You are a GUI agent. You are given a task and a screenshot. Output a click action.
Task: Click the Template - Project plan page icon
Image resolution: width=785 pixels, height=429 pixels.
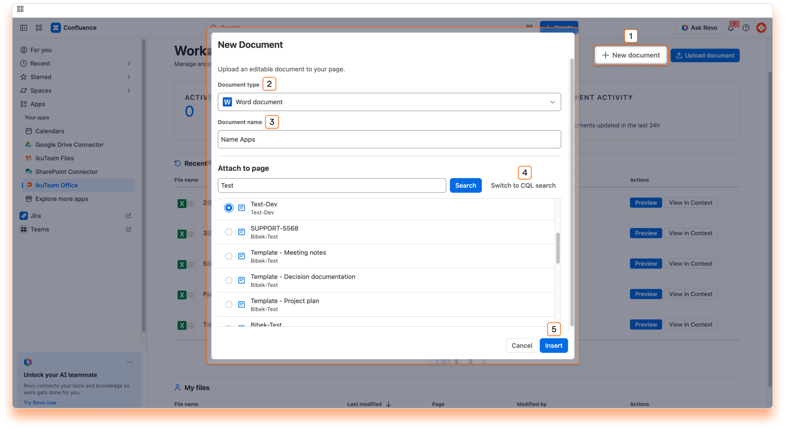click(x=242, y=304)
